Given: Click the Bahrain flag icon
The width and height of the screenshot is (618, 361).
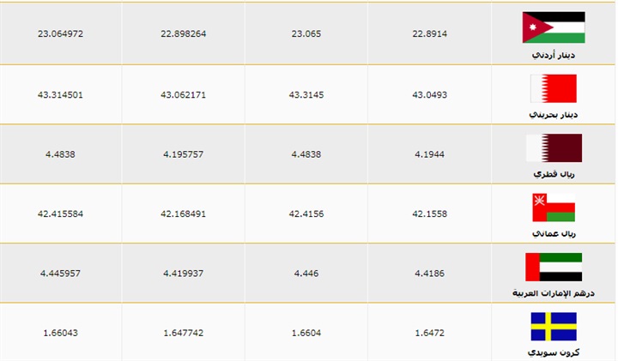Looking at the screenshot, I should pyautogui.click(x=554, y=88).
